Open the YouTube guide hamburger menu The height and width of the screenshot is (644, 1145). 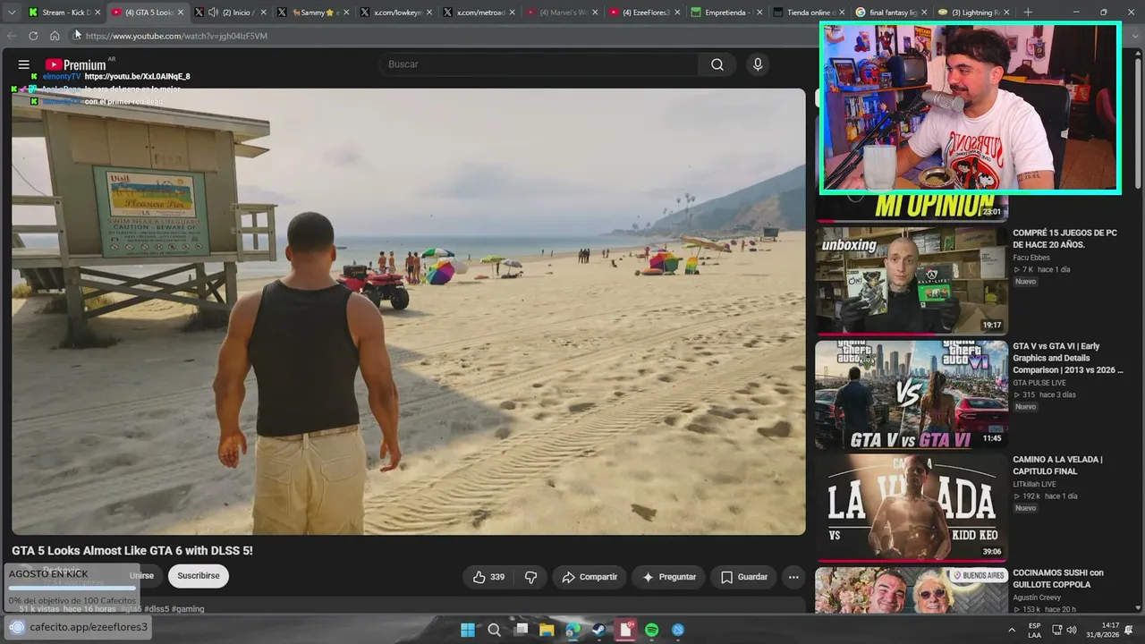[x=24, y=64]
